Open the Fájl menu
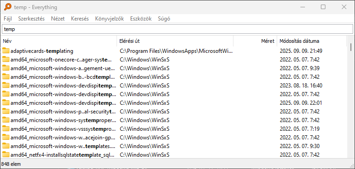This screenshot has width=355, height=169. click(8, 19)
